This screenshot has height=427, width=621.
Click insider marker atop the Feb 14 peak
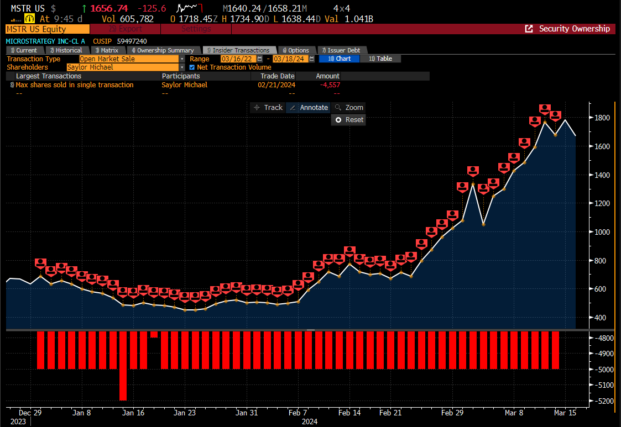(349, 251)
